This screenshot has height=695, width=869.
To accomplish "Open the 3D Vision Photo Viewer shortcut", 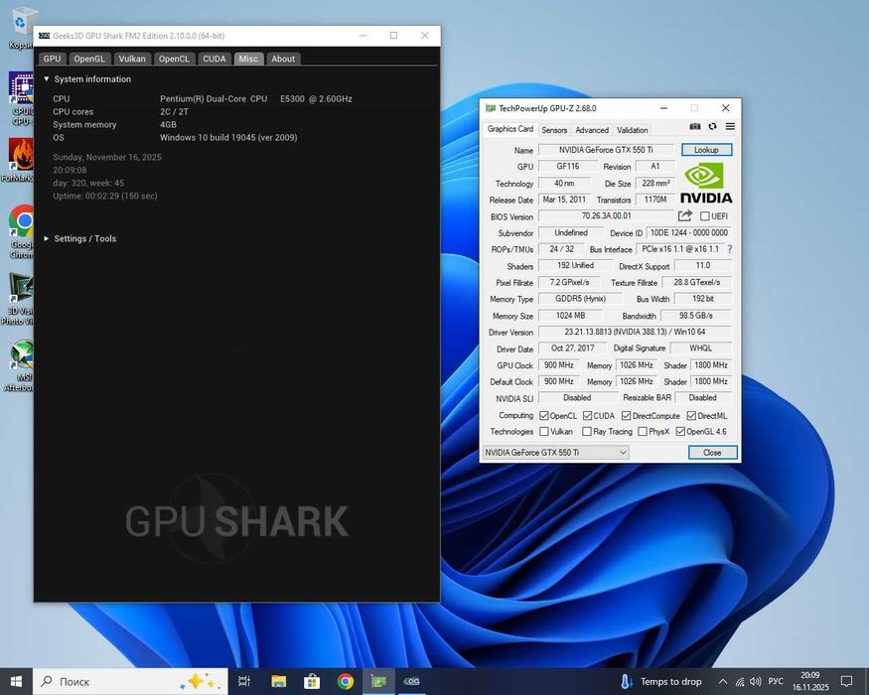I will [x=19, y=299].
